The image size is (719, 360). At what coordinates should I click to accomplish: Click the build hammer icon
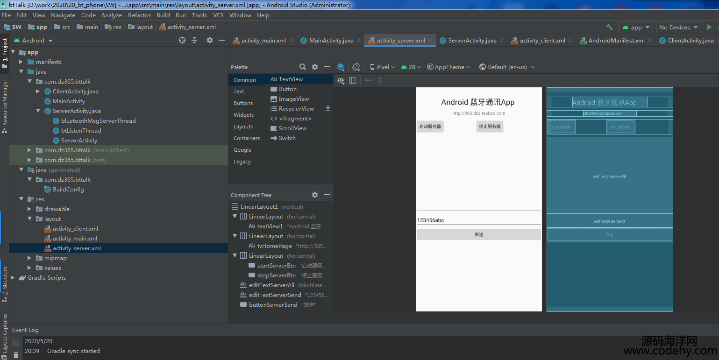point(609,27)
